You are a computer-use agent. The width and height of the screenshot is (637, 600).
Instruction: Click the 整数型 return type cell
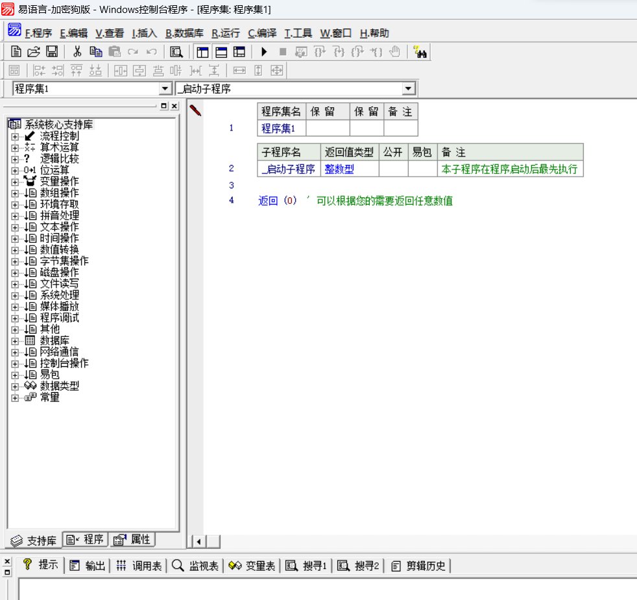coord(339,169)
